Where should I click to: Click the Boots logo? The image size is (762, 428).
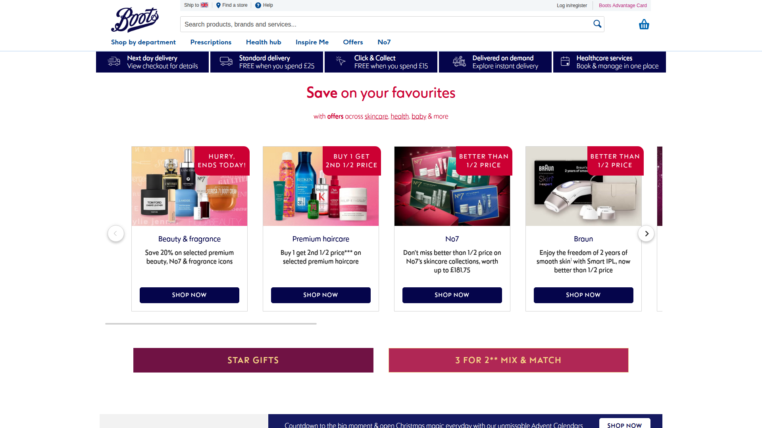click(x=135, y=20)
